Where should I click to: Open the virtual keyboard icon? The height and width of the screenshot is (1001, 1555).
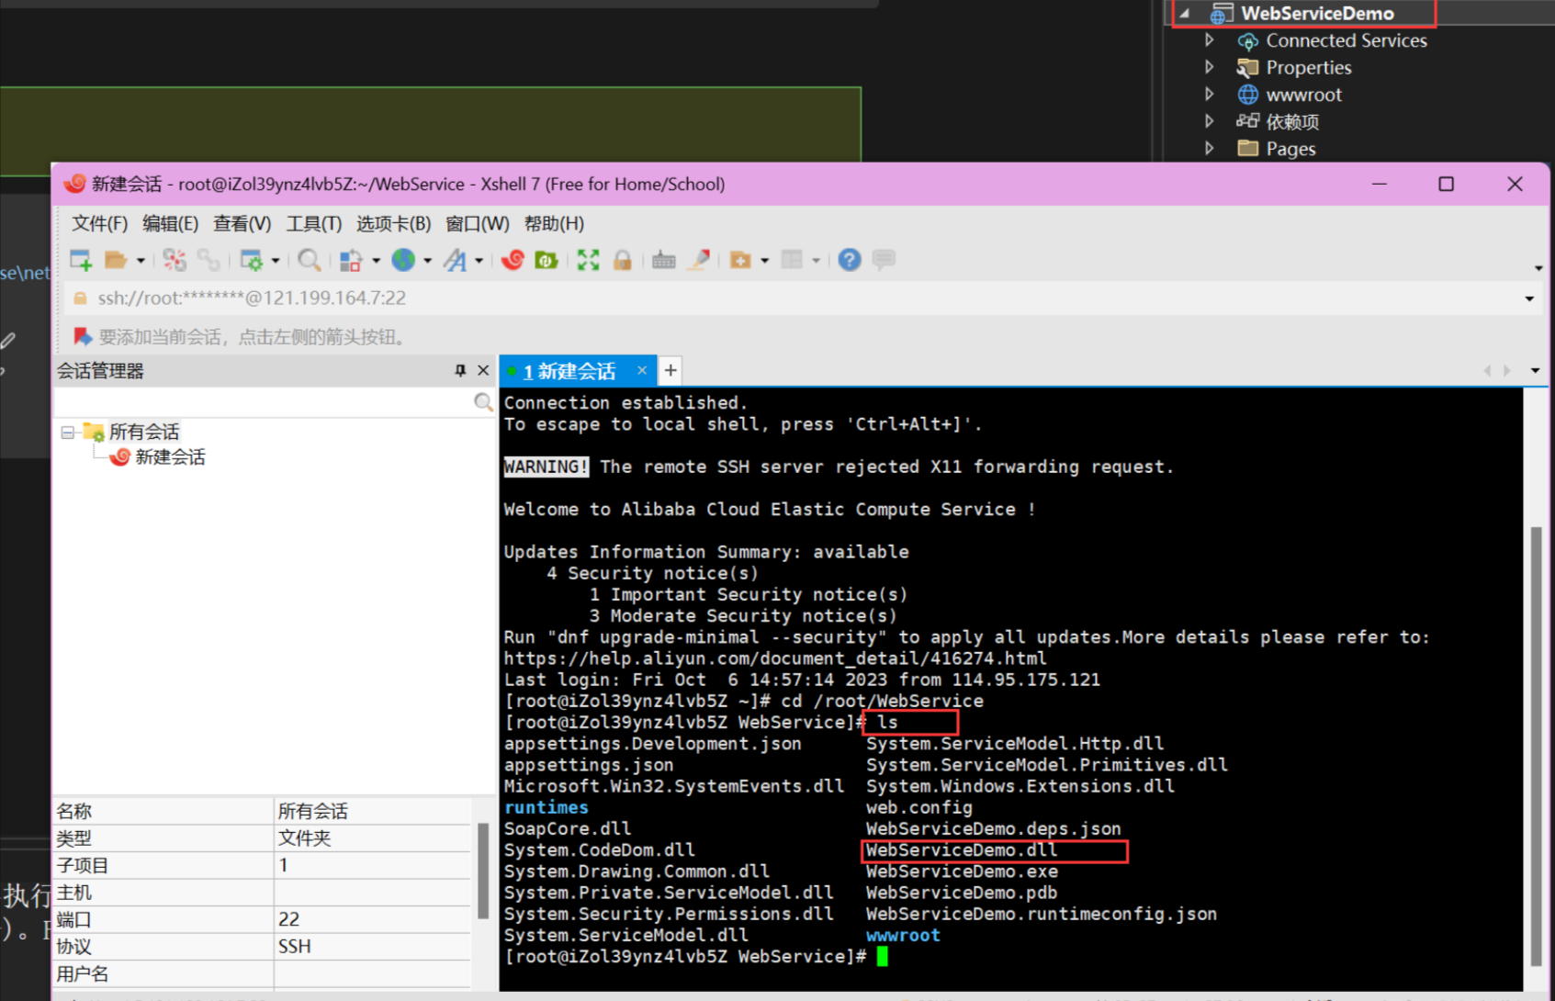click(x=664, y=260)
